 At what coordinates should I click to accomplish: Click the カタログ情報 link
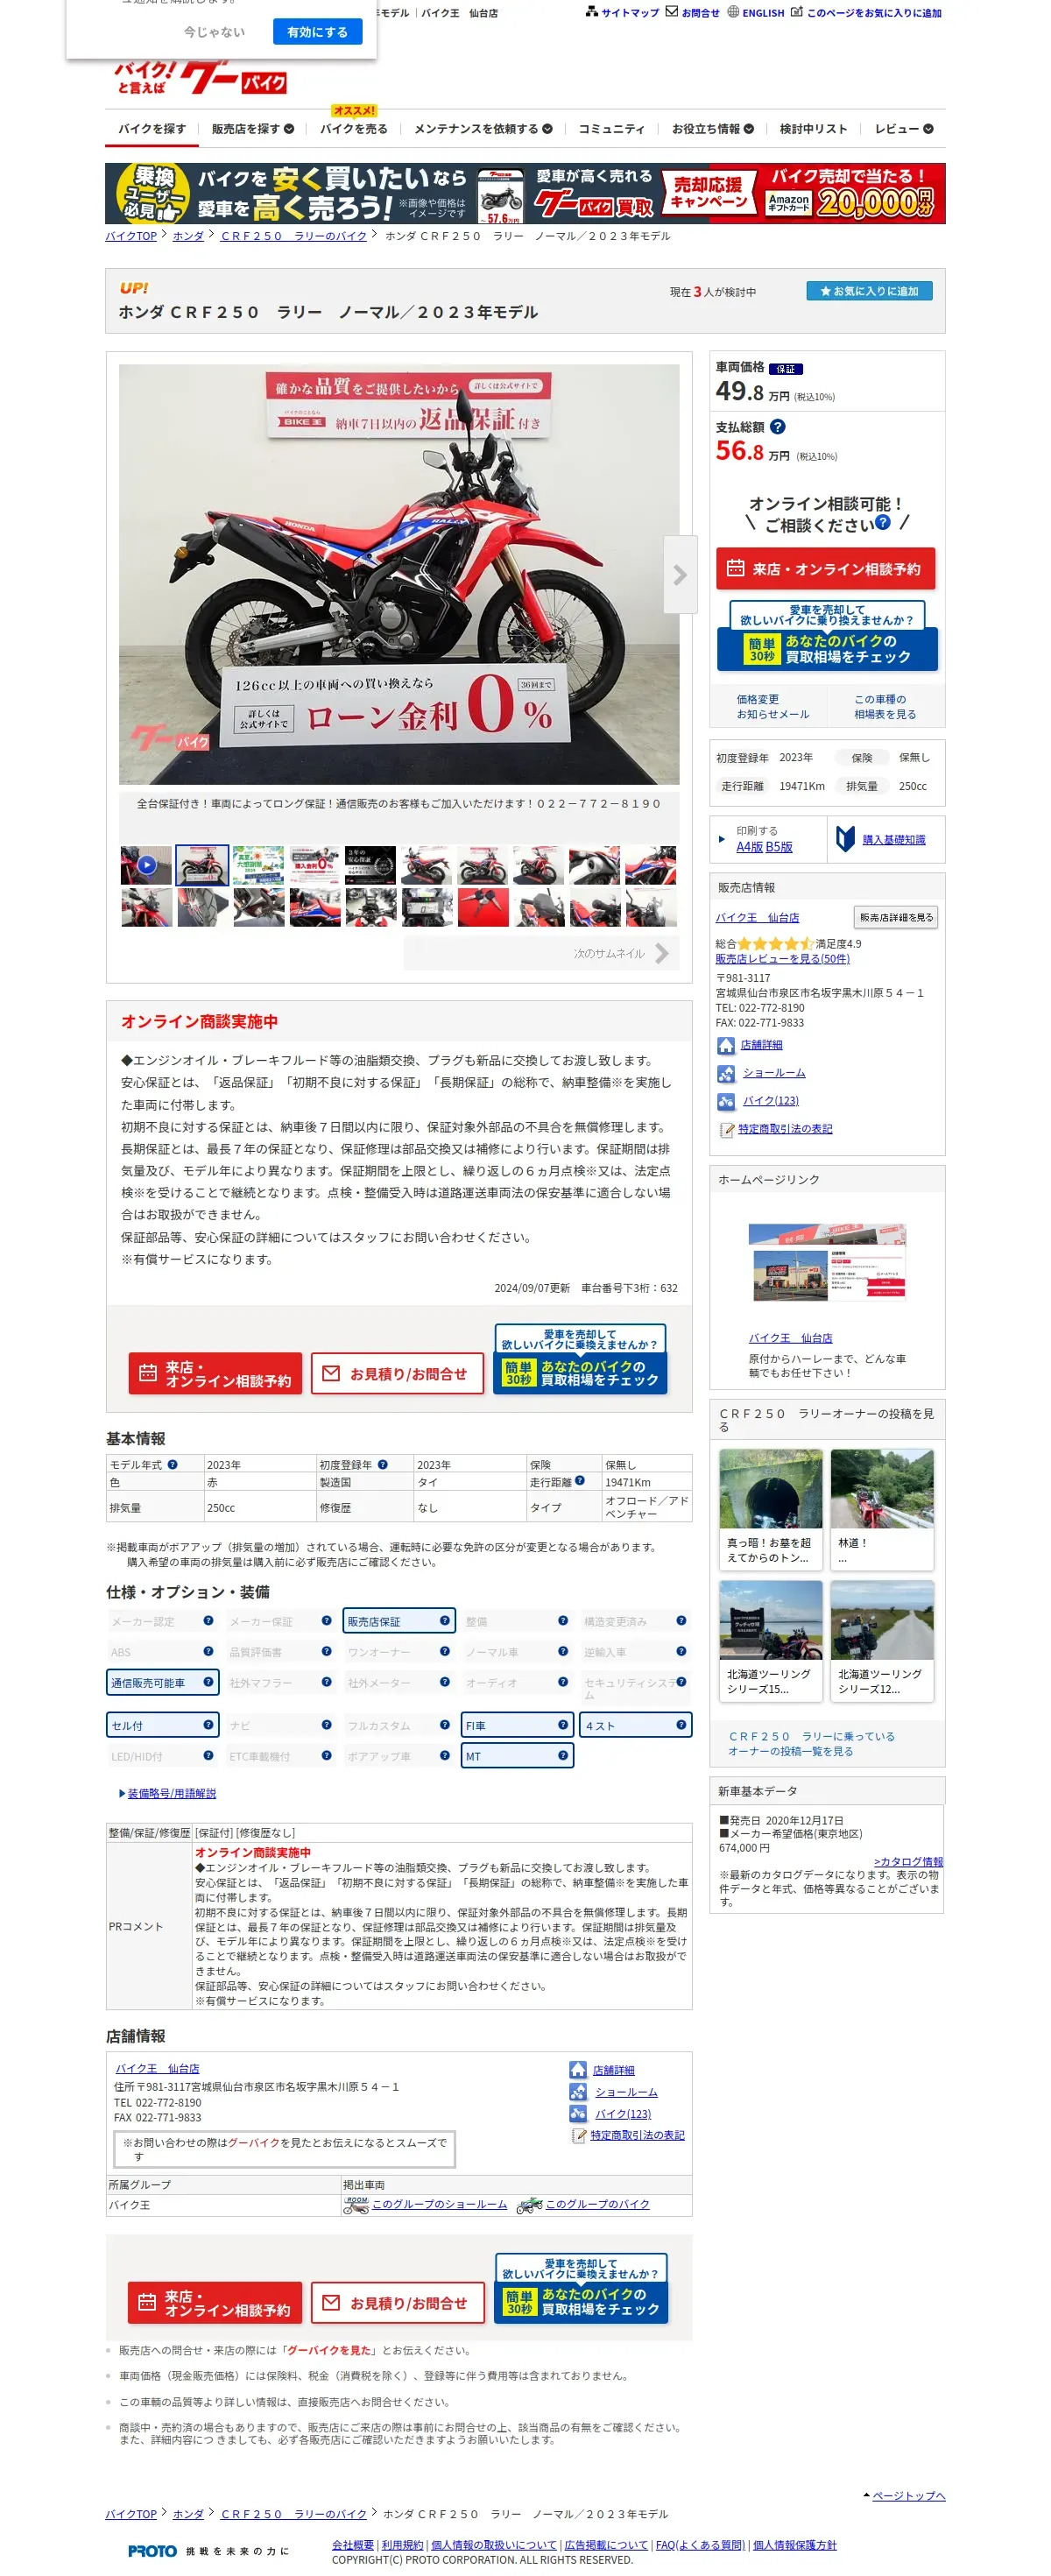pyautogui.click(x=908, y=1862)
